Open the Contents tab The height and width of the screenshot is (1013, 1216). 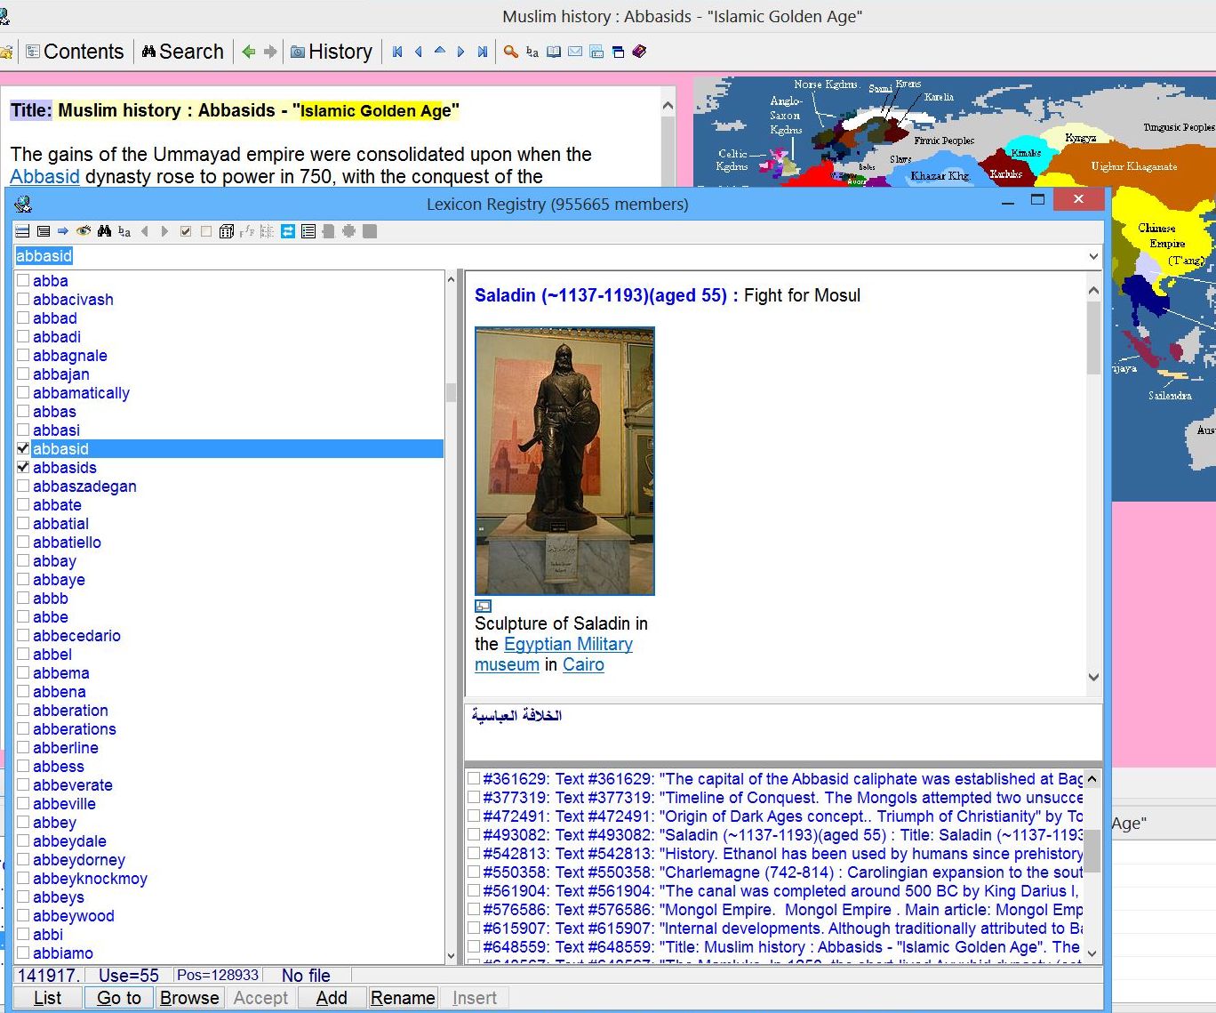[x=76, y=52]
